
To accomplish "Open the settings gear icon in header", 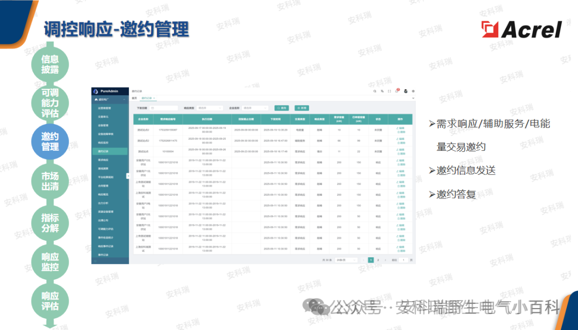I will tap(413, 91).
